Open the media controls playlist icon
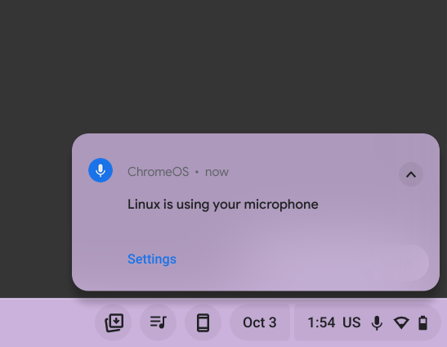Screen dimensions: 447x347 click(159, 322)
